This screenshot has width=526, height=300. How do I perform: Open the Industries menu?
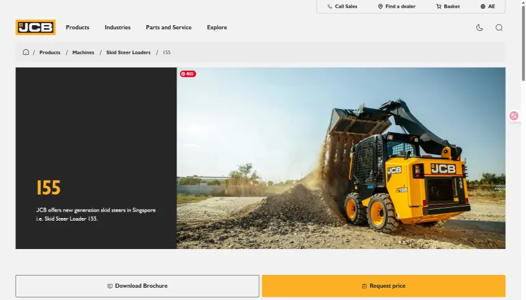(117, 28)
